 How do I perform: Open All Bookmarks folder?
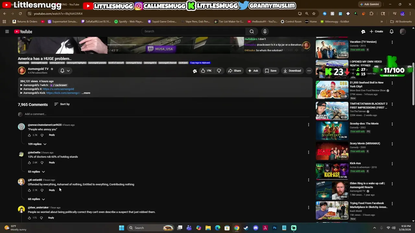401,22
